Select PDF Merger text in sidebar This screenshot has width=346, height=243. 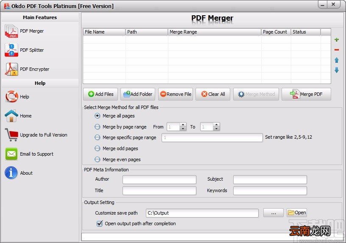pyautogui.click(x=32, y=31)
